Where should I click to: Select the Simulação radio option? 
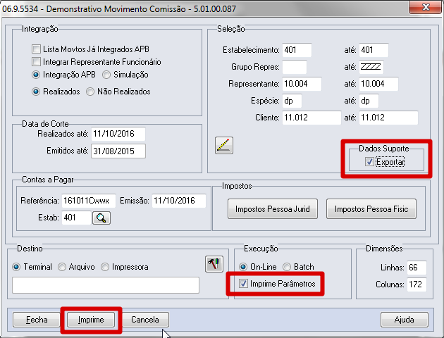coord(106,75)
